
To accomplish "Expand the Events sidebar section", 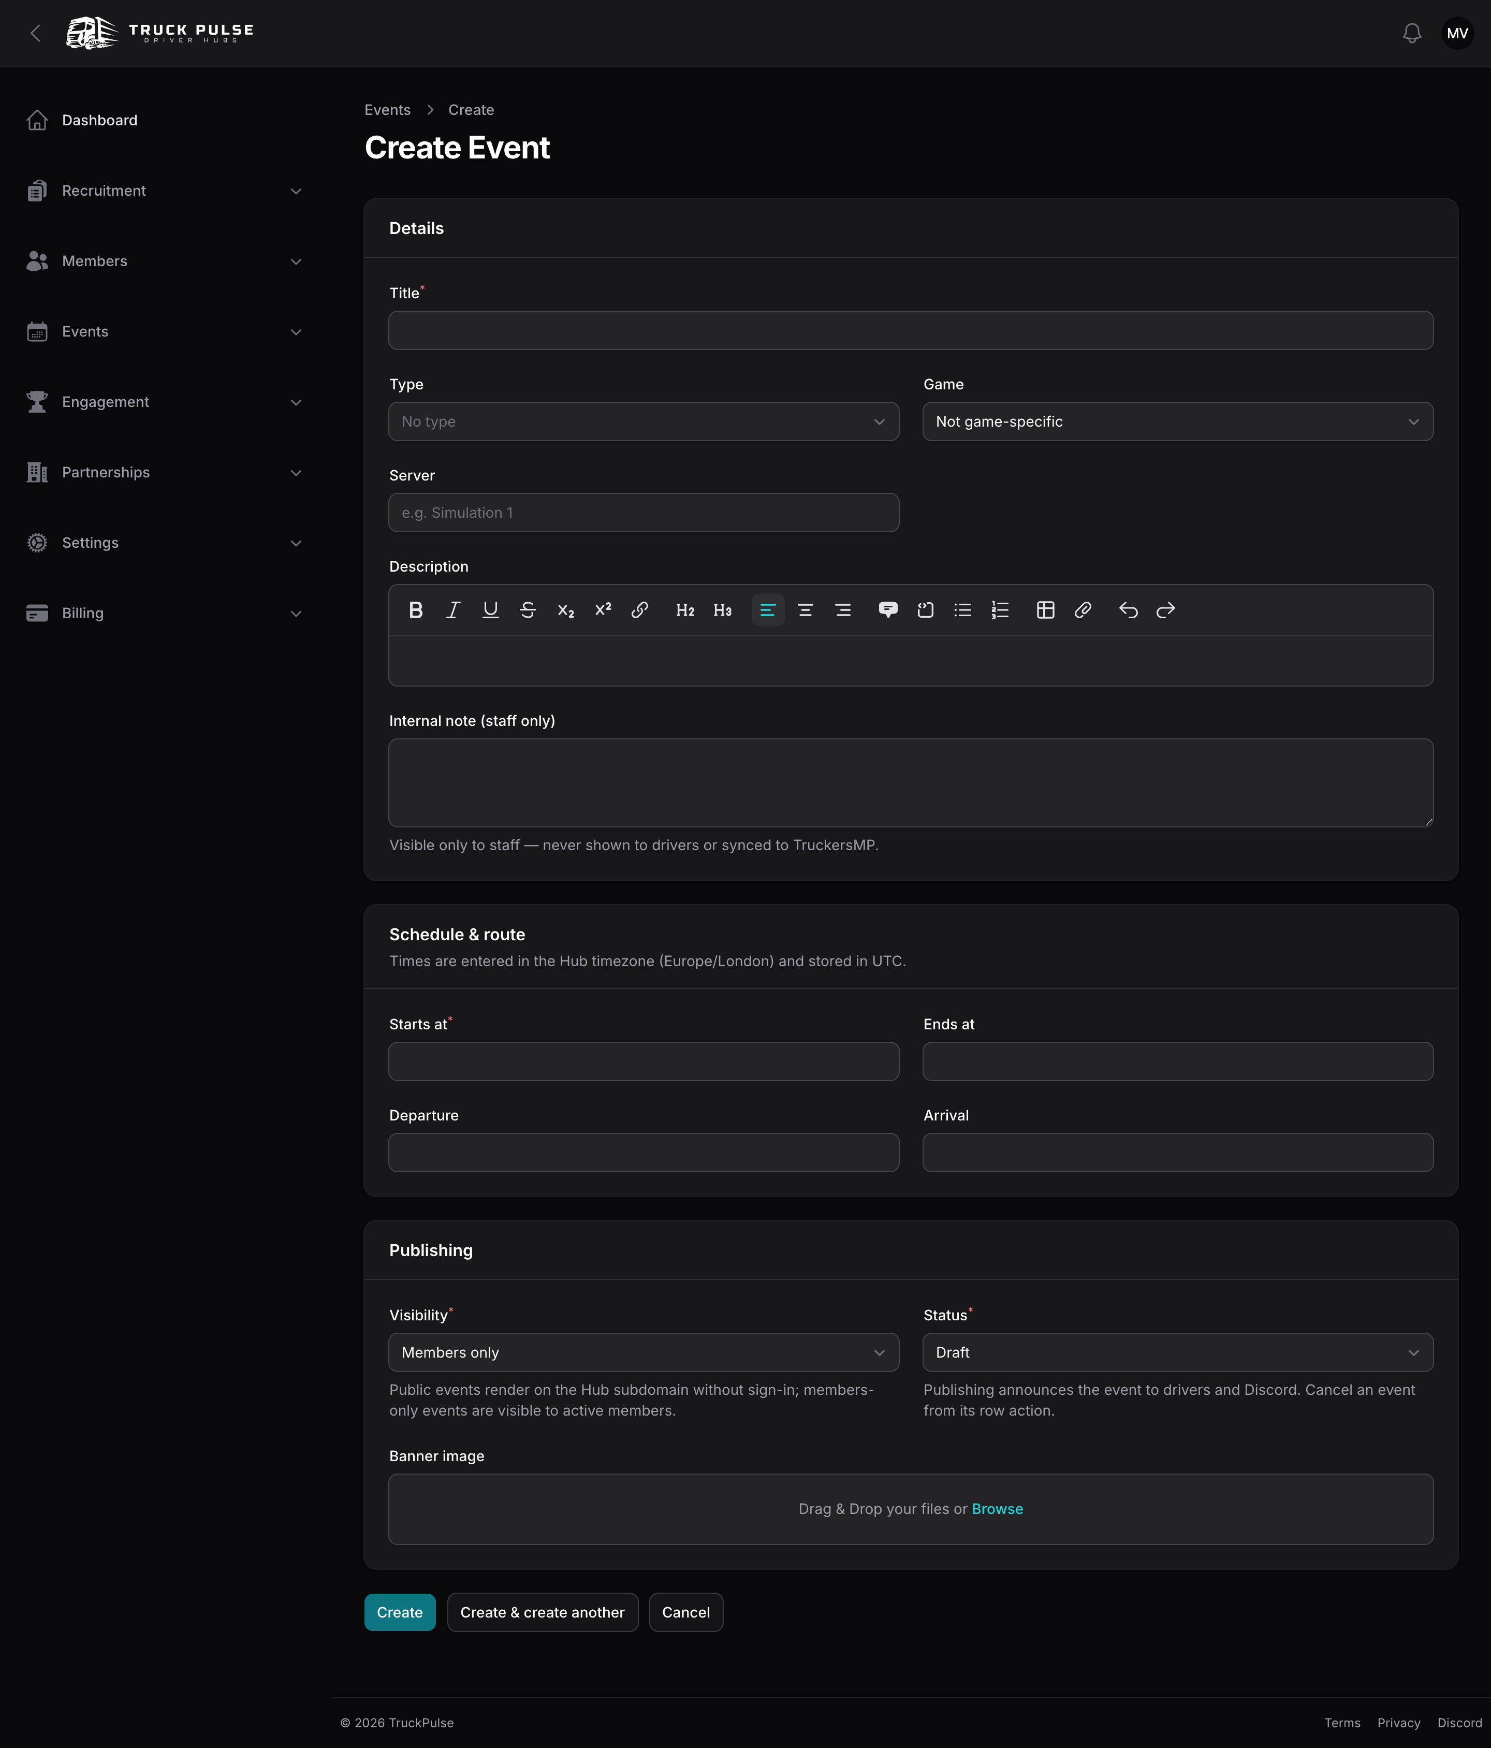I will point(165,331).
